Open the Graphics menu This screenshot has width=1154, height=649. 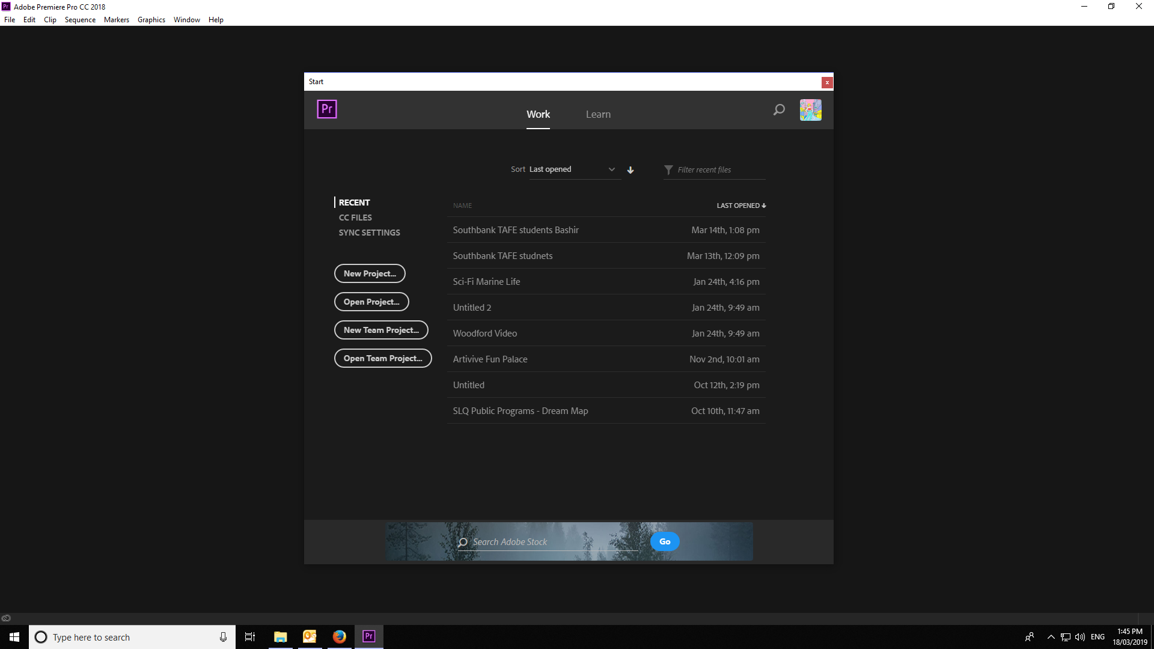coord(151,20)
